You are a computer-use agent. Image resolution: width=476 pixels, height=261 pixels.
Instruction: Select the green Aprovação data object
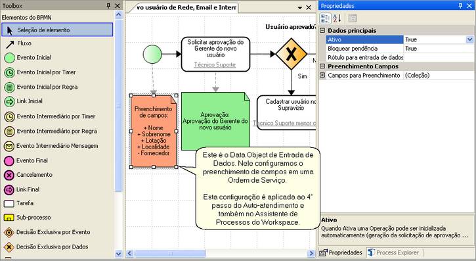[215, 121]
